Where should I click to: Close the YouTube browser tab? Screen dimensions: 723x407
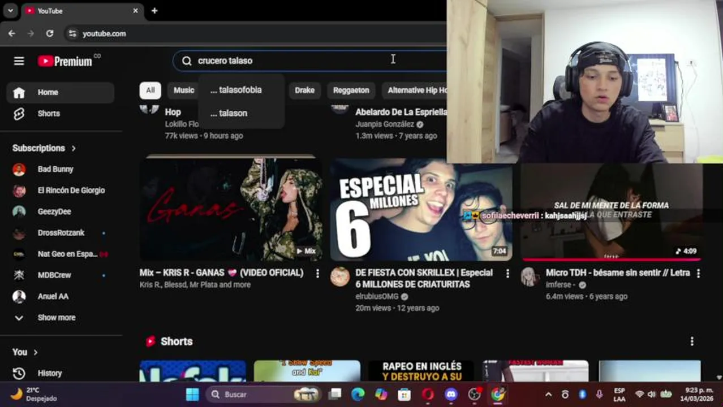136,11
